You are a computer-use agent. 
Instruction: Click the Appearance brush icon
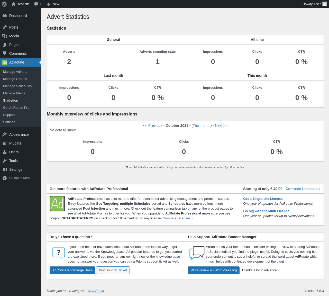pos(5,134)
